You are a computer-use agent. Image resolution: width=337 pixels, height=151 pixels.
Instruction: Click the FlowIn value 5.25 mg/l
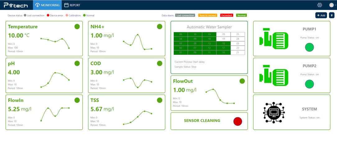tap(20, 109)
